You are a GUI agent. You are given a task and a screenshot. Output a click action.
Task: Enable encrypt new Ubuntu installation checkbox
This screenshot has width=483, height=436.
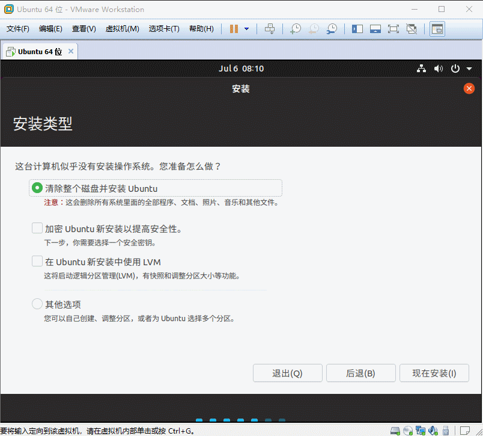point(37,229)
